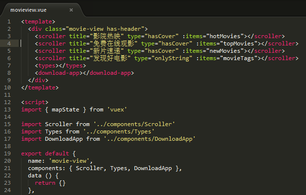Click the return keyword on line 23
This screenshot has width=306, height=195.
pos(45,183)
